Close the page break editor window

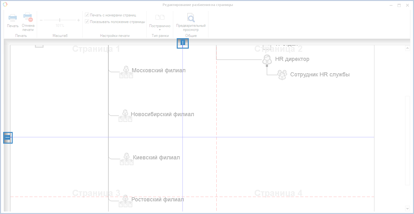click(407, 5)
